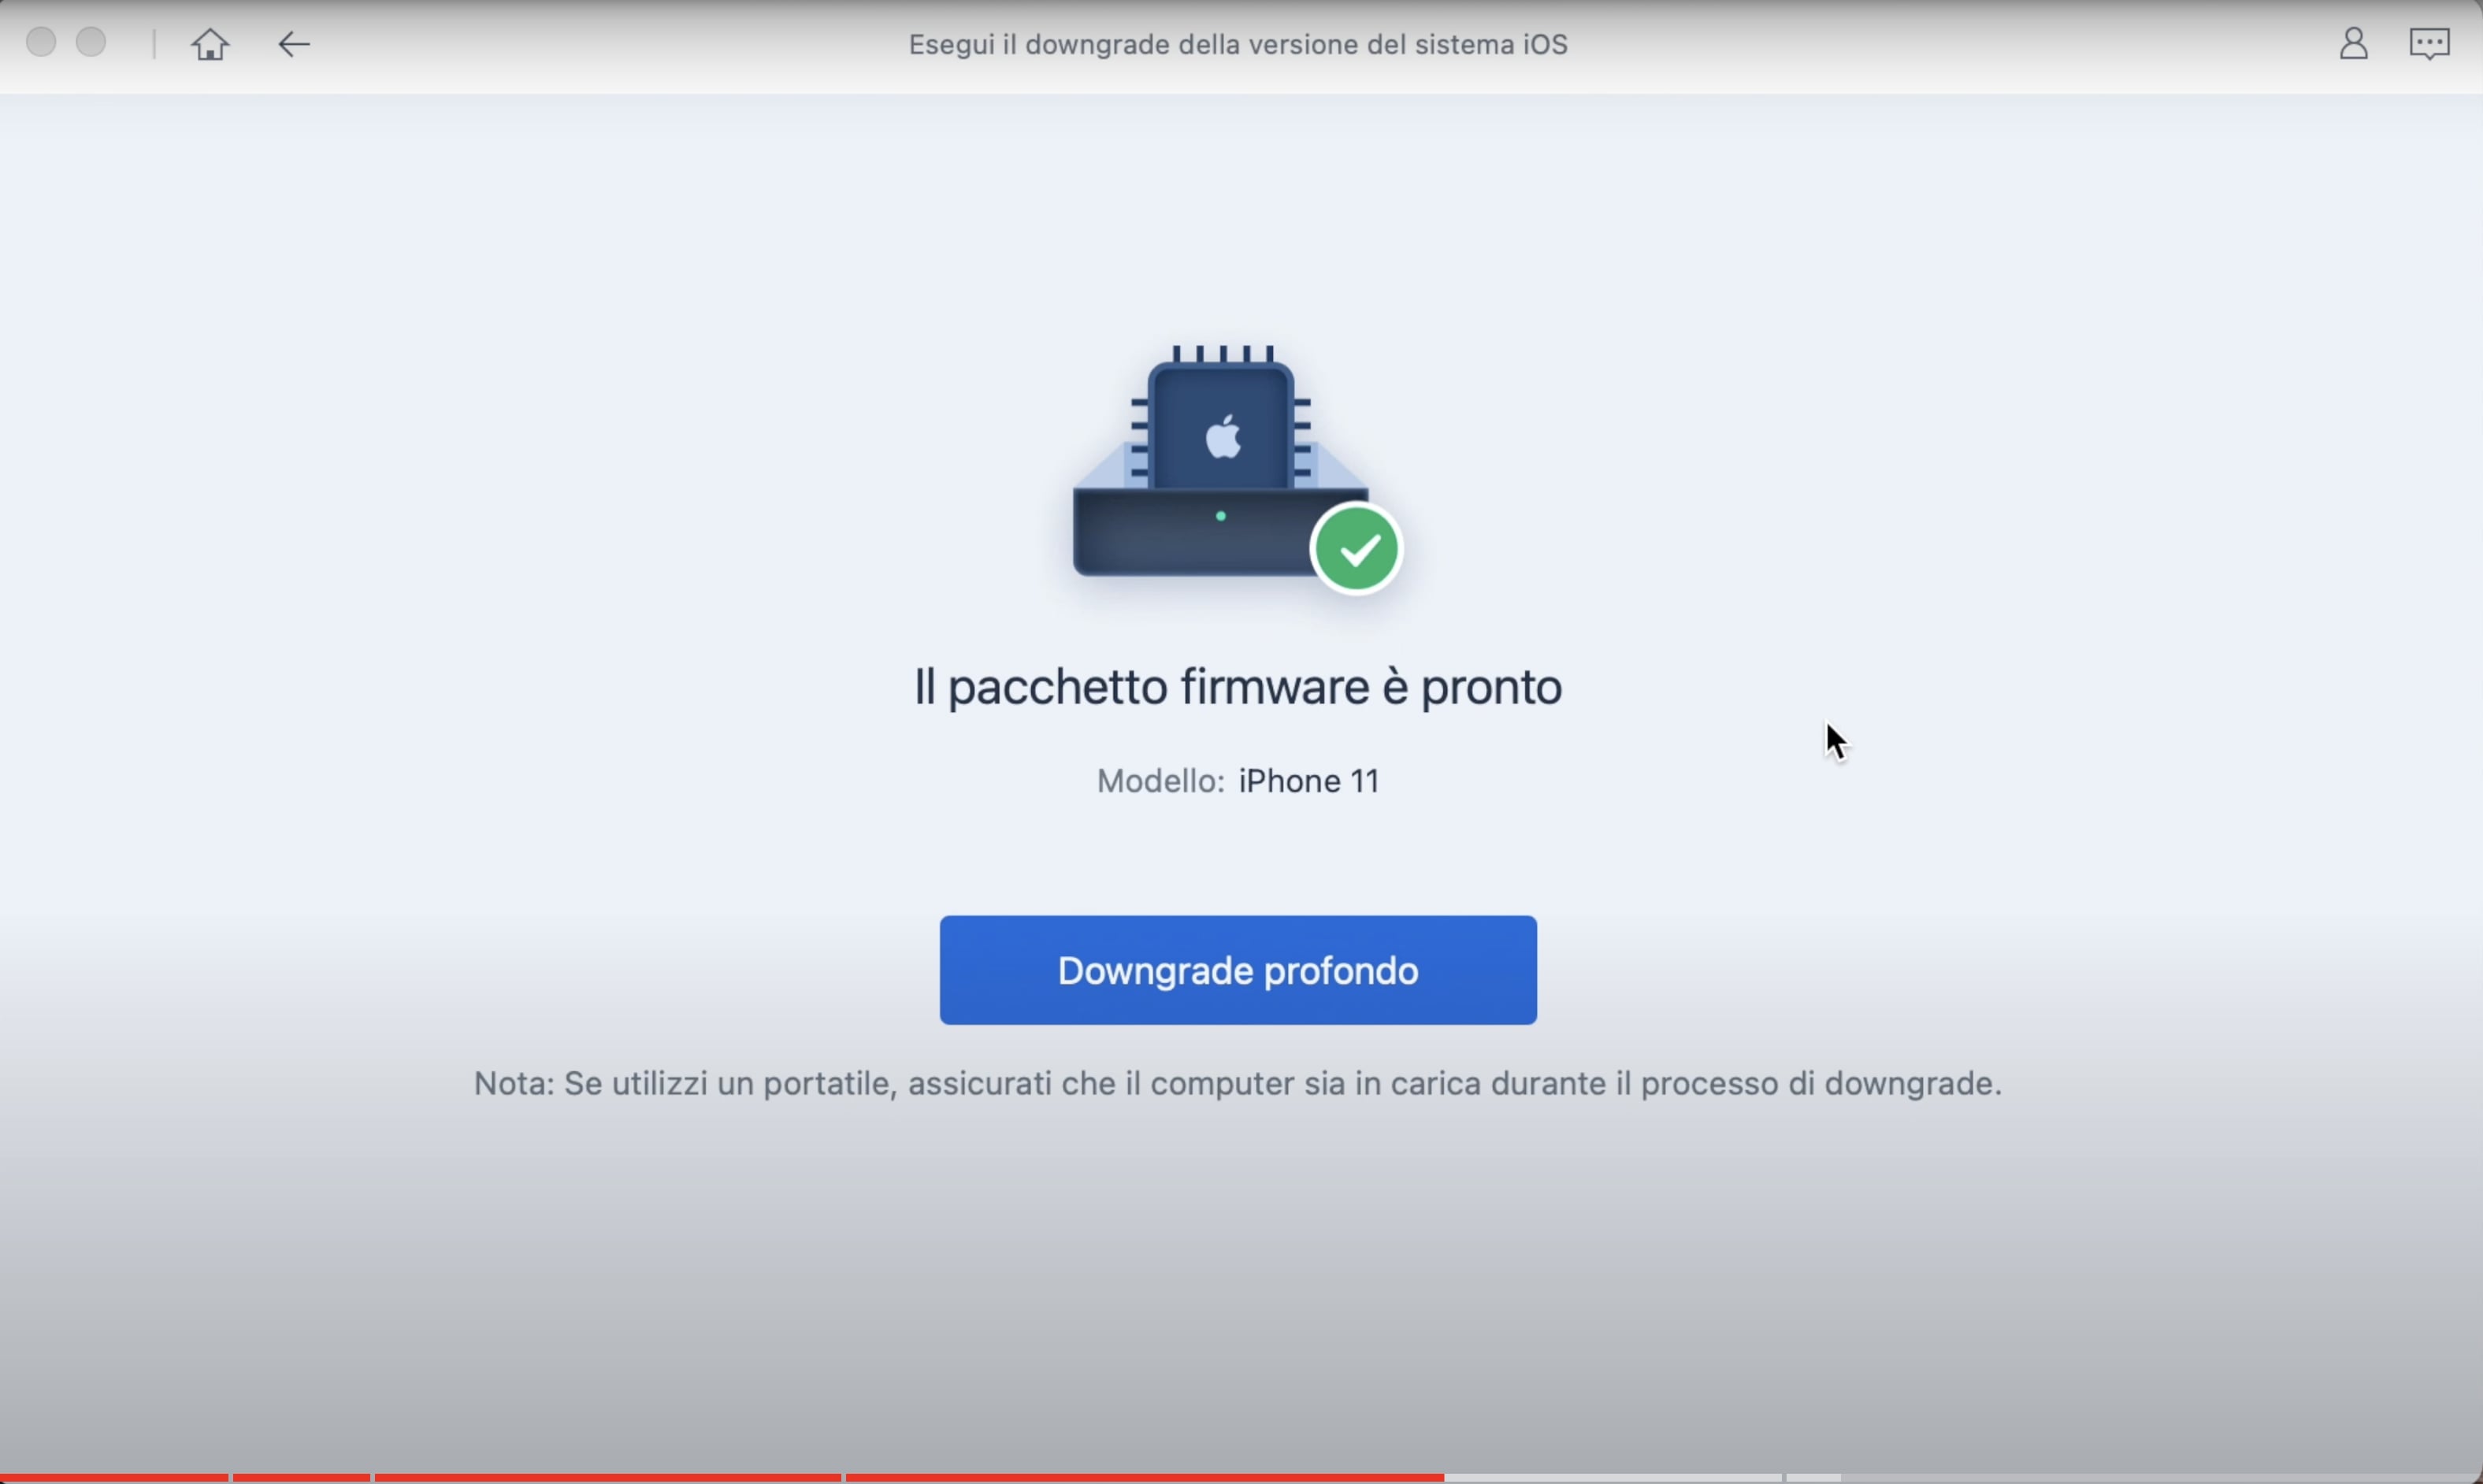Image resolution: width=2483 pixels, height=1484 pixels.
Task: Click the gray close window button
Action: [x=41, y=42]
